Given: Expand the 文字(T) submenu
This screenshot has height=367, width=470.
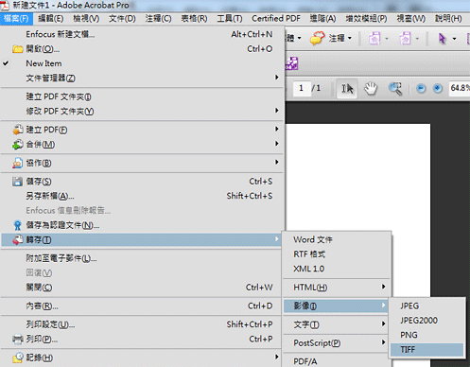Looking at the screenshot, I should pos(337,324).
